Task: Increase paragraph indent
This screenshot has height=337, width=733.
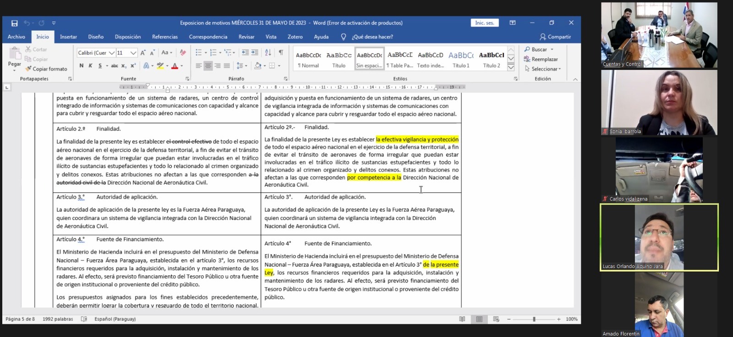Action: point(255,53)
